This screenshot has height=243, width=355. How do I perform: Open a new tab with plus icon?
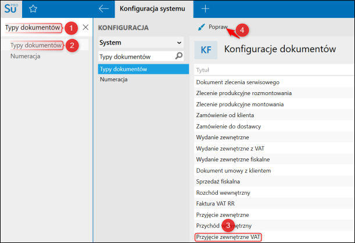[205, 9]
